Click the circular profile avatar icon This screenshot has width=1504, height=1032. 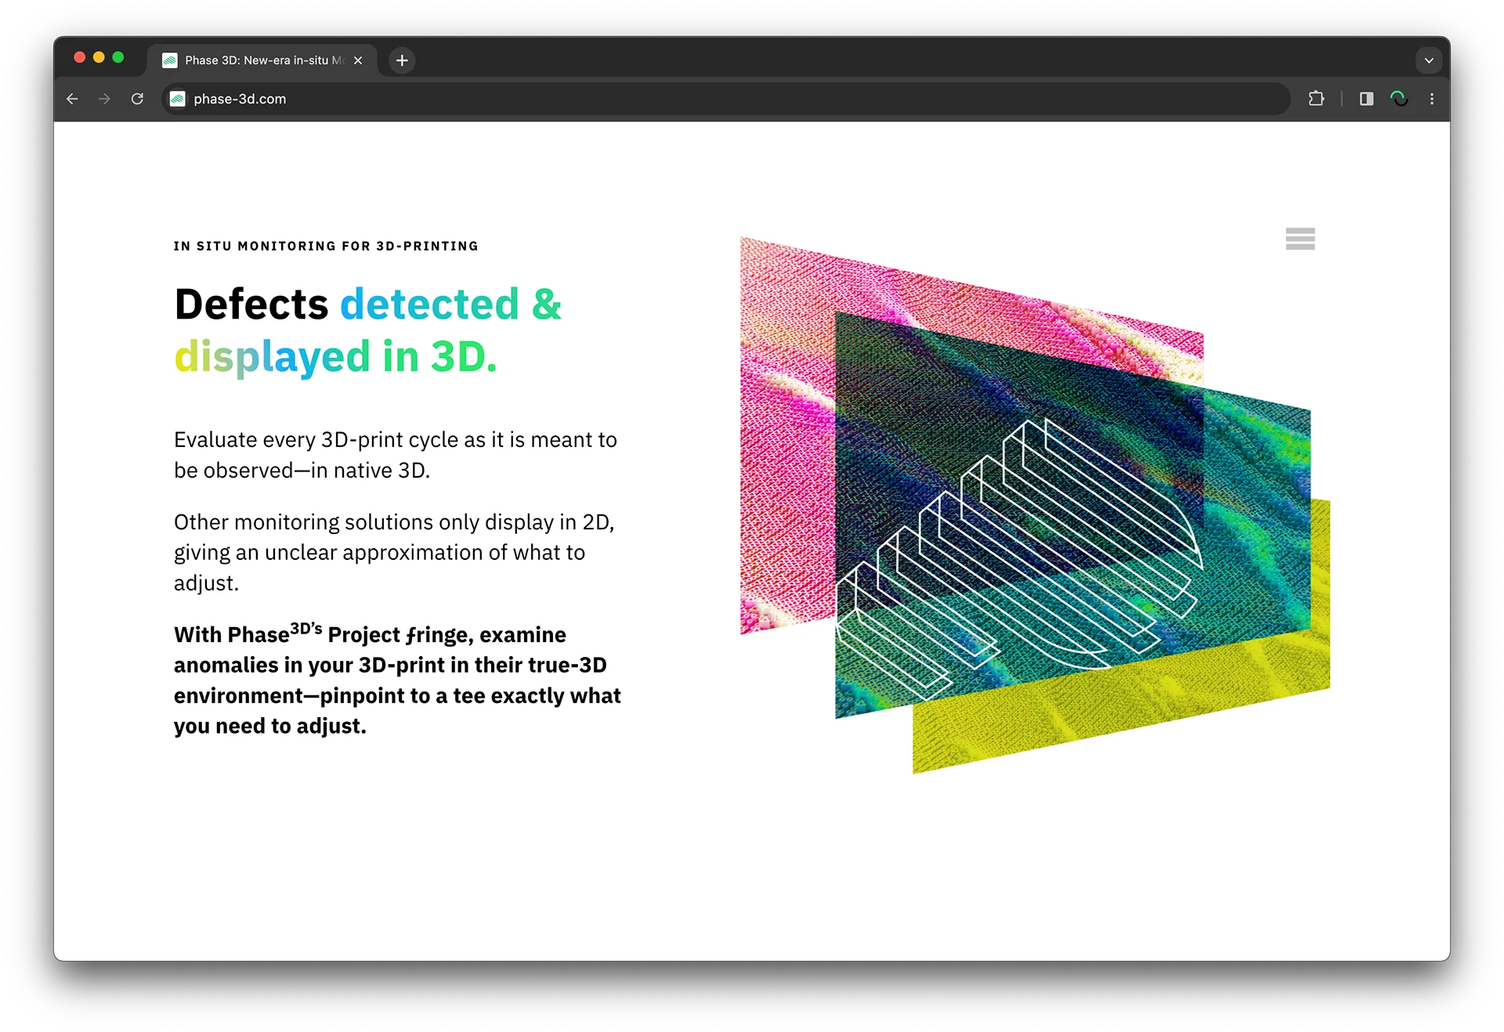click(x=1400, y=99)
